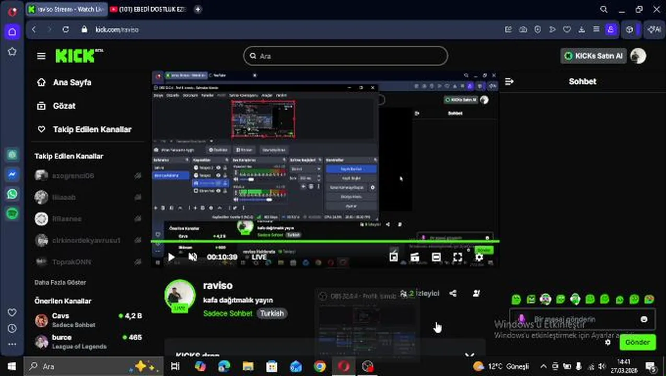Open Sadece Sohbet category link
The width and height of the screenshot is (666, 376).
point(228,313)
